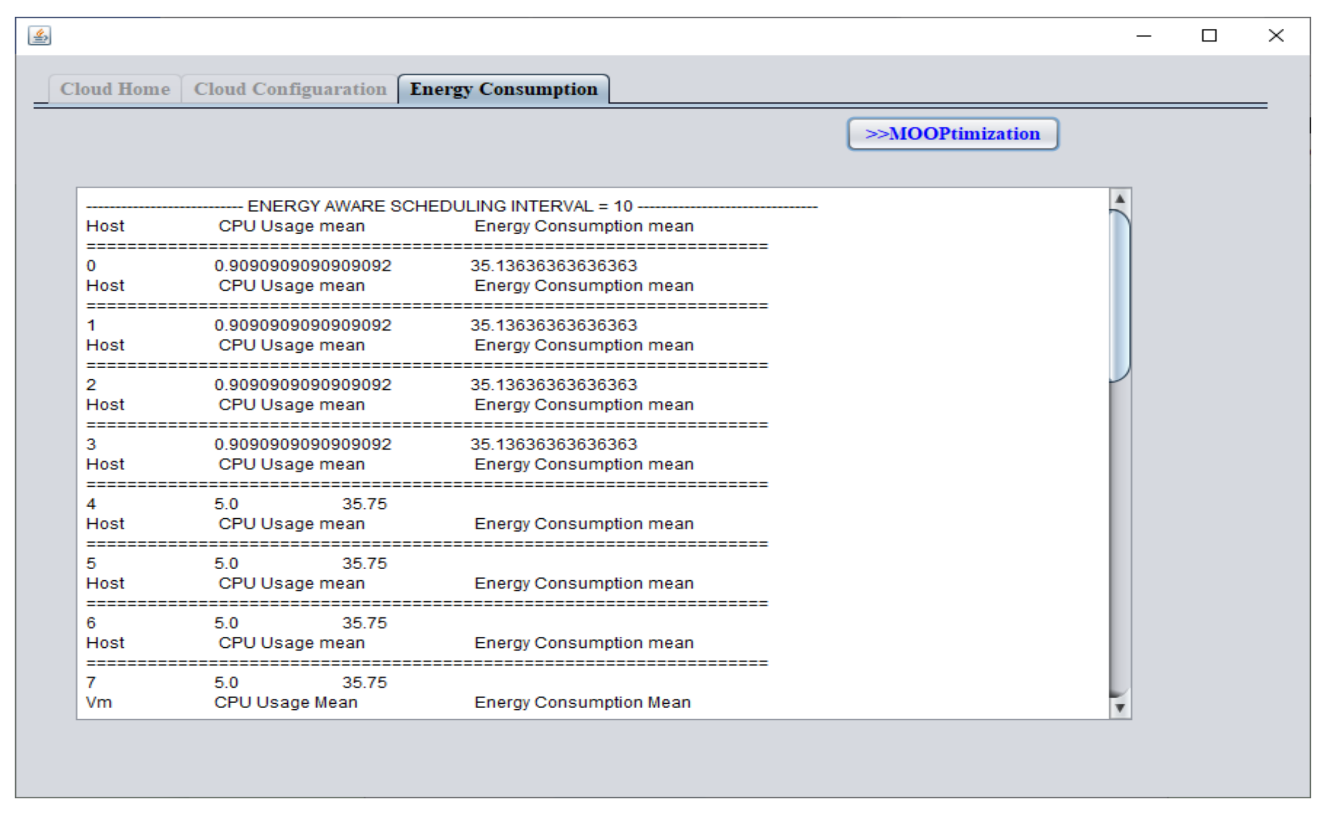
Task: Click the scrollbar up arrow
Action: coord(1119,199)
